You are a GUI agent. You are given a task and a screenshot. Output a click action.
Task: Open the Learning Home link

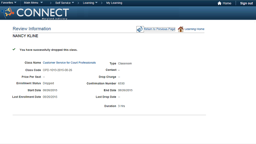point(194,29)
